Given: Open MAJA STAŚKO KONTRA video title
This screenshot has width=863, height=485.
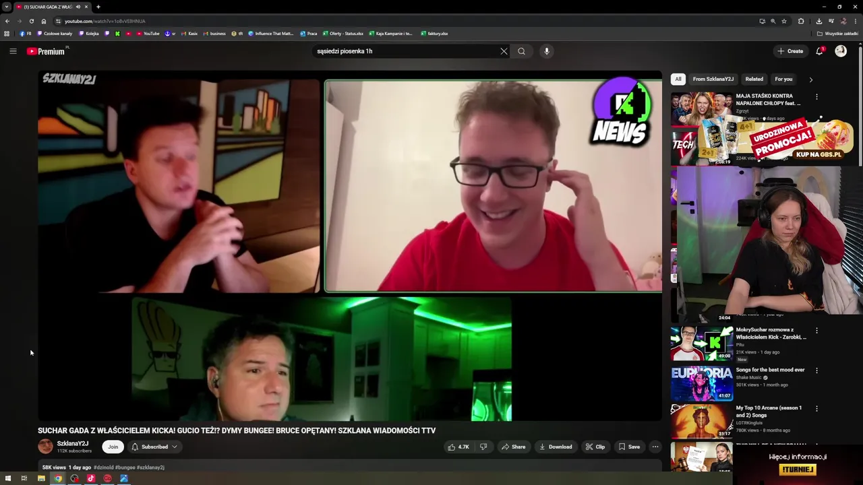Looking at the screenshot, I should [769, 100].
